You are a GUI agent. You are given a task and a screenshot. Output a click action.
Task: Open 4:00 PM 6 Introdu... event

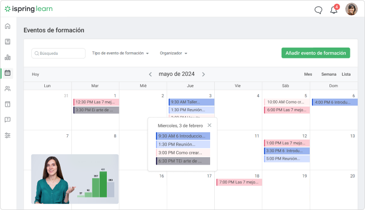pyautogui.click(x=335, y=102)
